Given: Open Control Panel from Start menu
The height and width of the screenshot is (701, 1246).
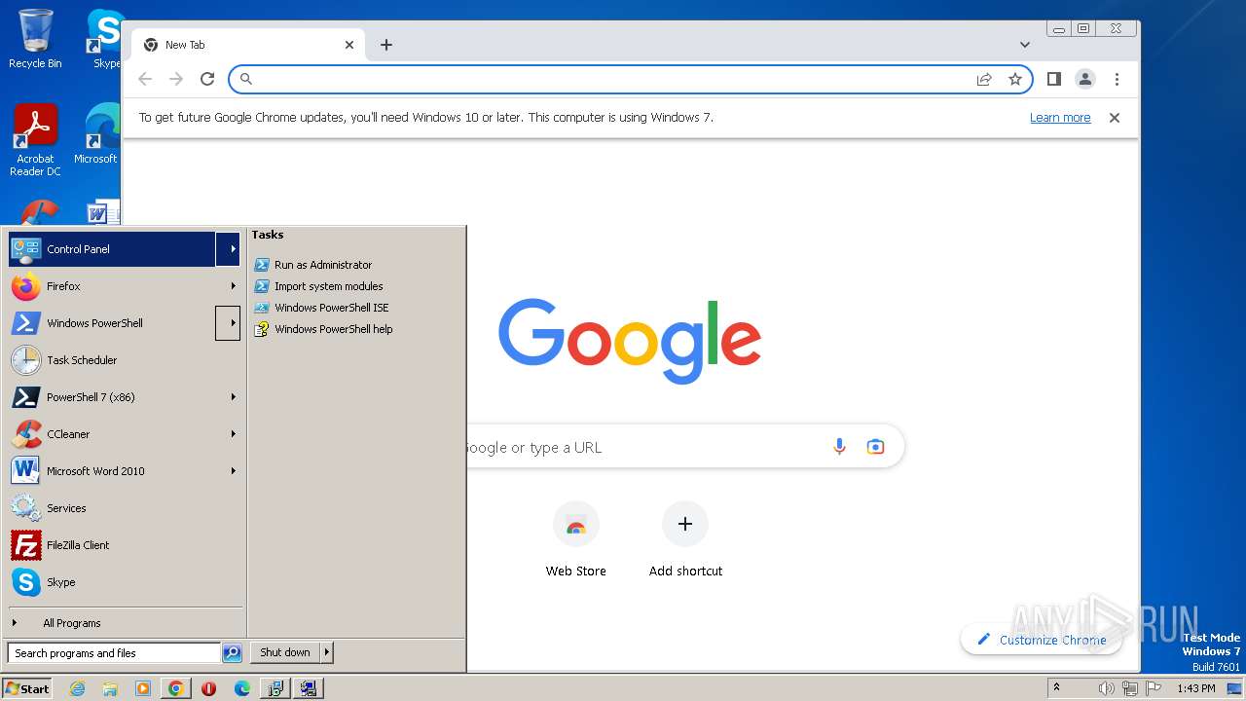Looking at the screenshot, I should 112,249.
